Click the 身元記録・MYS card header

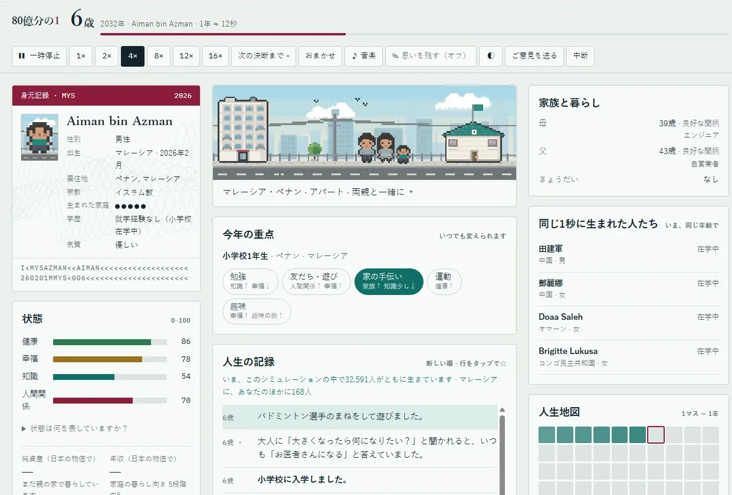[x=106, y=96]
